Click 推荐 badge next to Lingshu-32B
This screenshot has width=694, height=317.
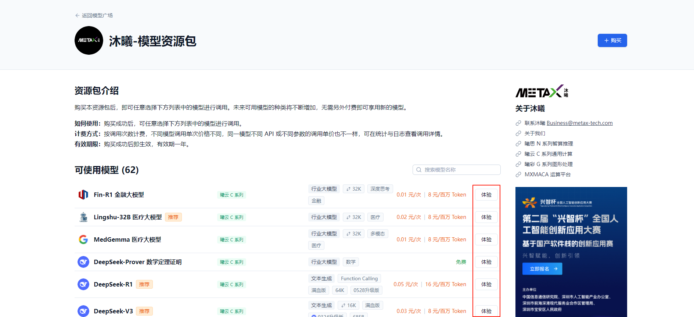173,217
